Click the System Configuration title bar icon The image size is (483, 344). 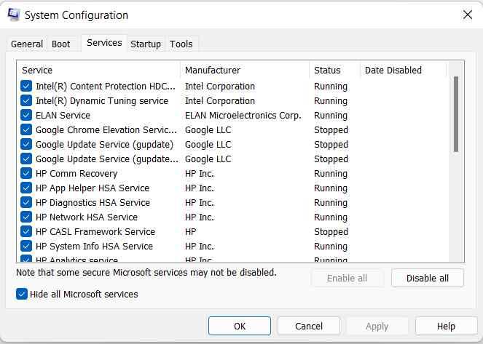click(14, 15)
